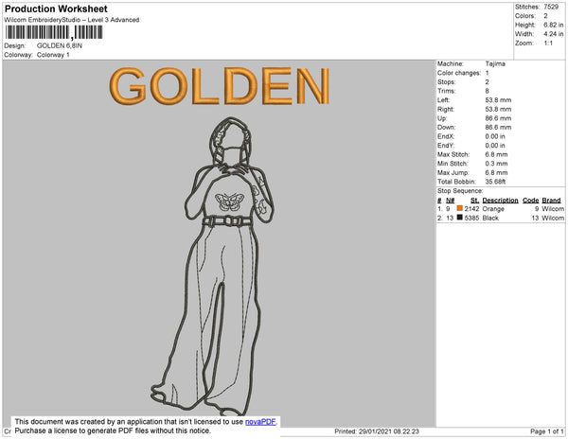Image resolution: width=568 pixels, height=439 pixels.
Task: Click the Machine value 'Tajima'
Action: tap(495, 63)
